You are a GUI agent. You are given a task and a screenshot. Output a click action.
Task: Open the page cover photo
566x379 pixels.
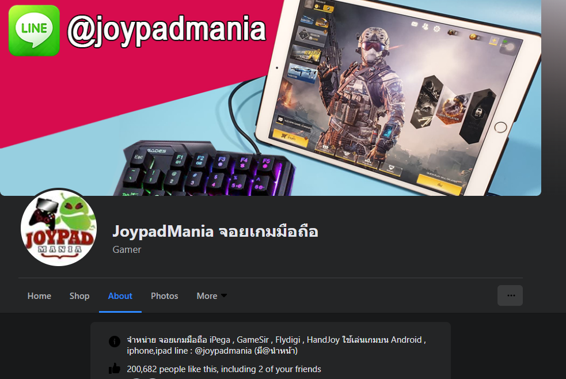pos(271,98)
